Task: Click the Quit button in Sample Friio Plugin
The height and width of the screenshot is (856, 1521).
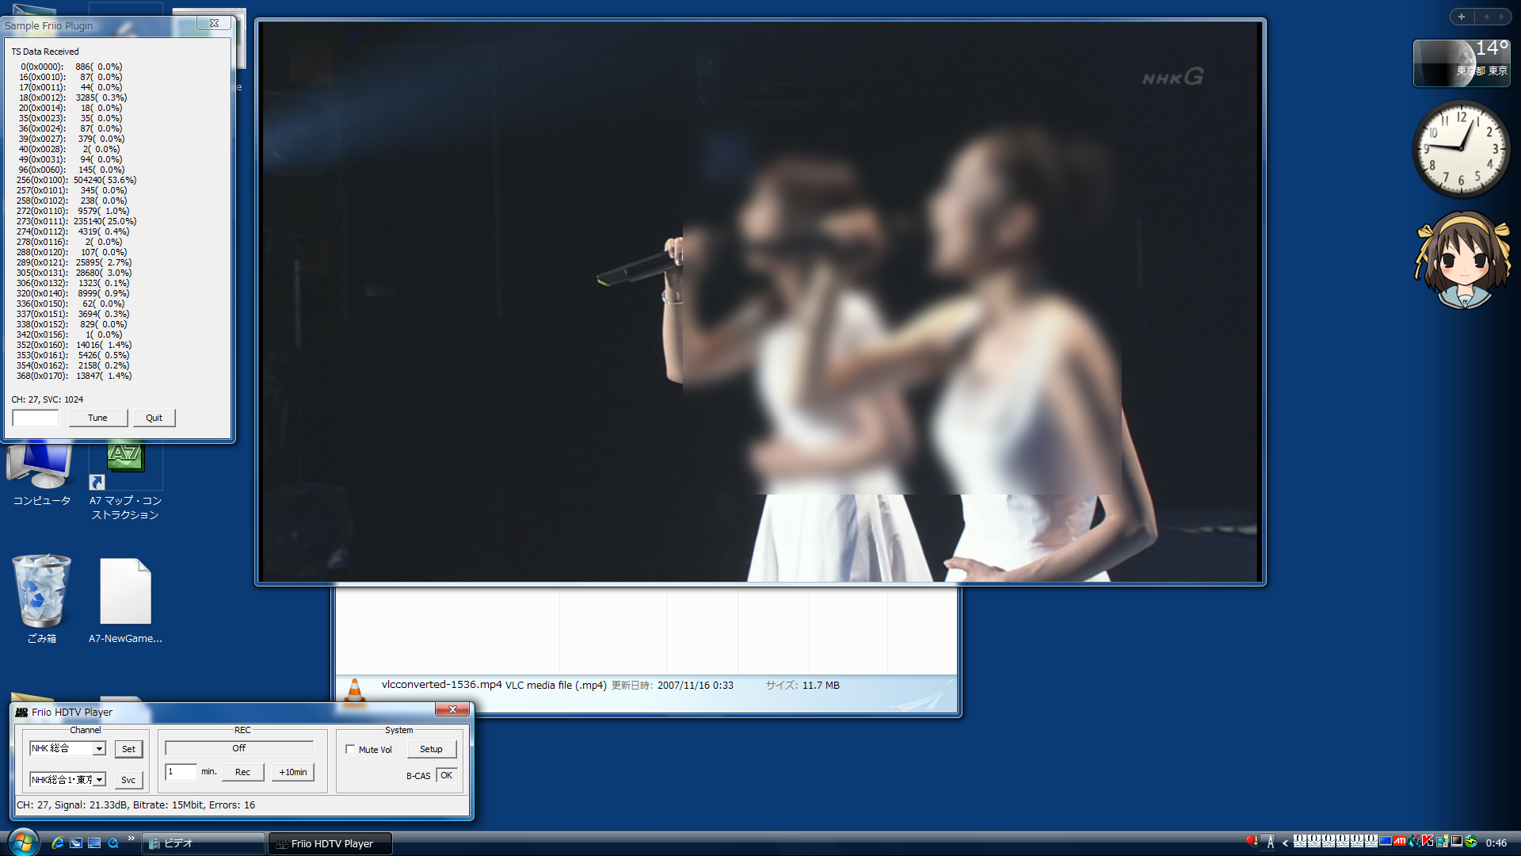Action: click(x=154, y=418)
